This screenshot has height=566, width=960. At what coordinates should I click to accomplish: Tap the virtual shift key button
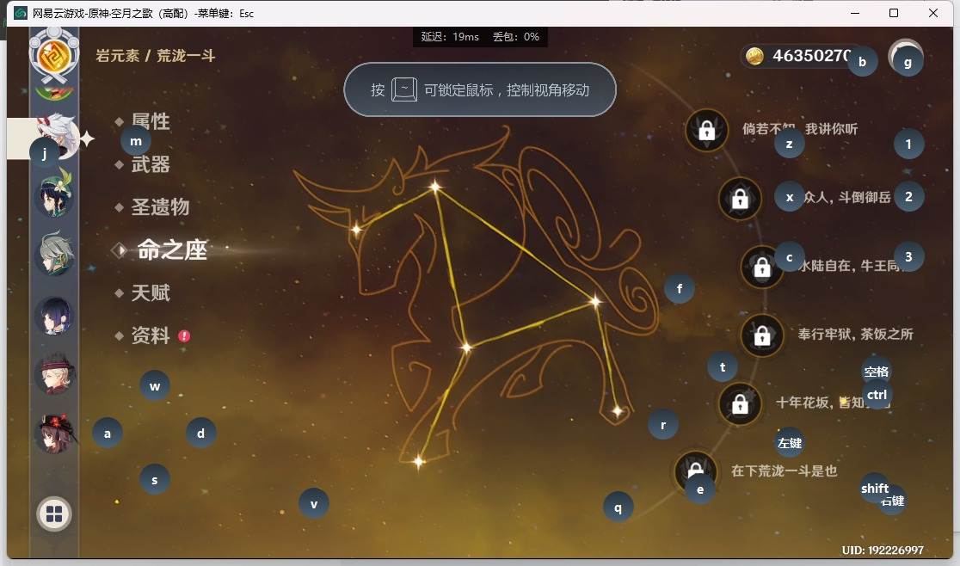[x=874, y=488]
